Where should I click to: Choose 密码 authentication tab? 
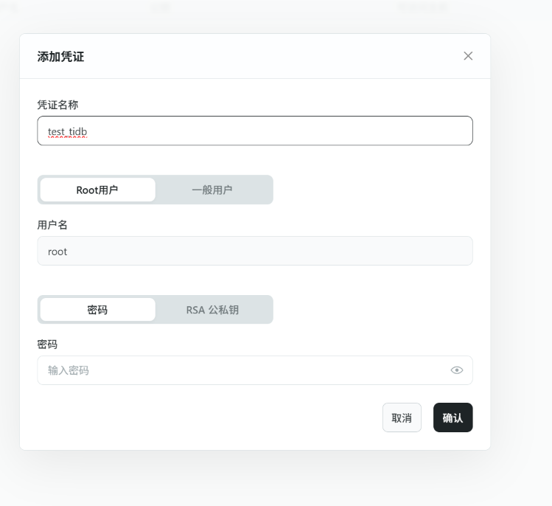point(97,310)
